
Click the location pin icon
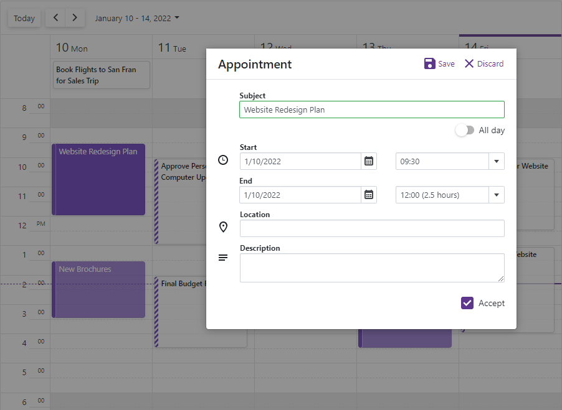pos(223,227)
